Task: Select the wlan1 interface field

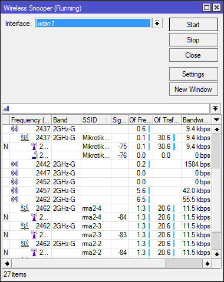Action: (x=93, y=24)
